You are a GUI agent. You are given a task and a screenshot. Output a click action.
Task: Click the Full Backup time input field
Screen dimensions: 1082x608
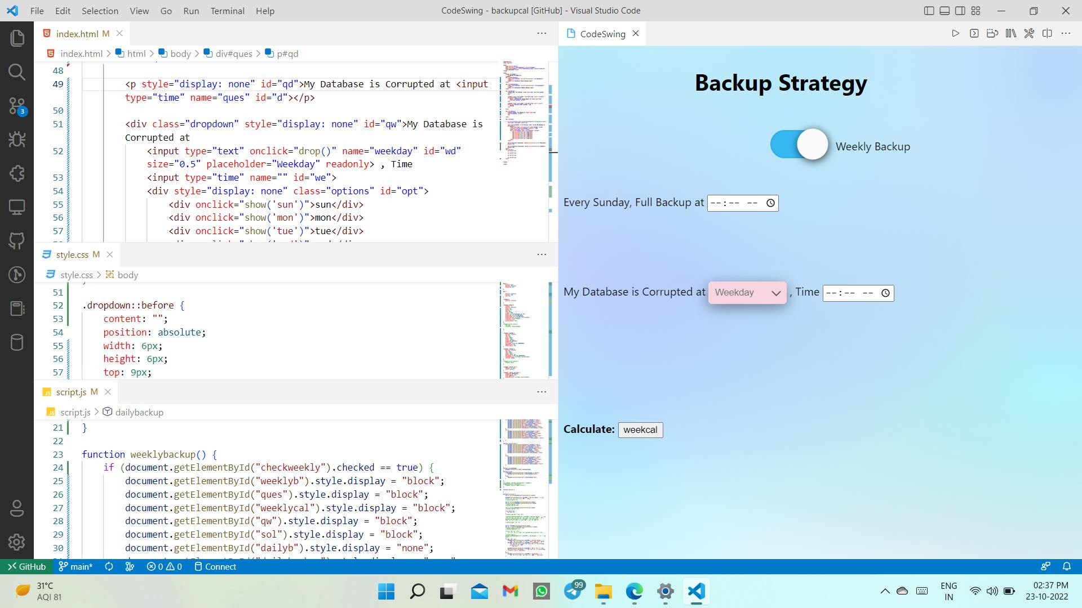pos(743,203)
